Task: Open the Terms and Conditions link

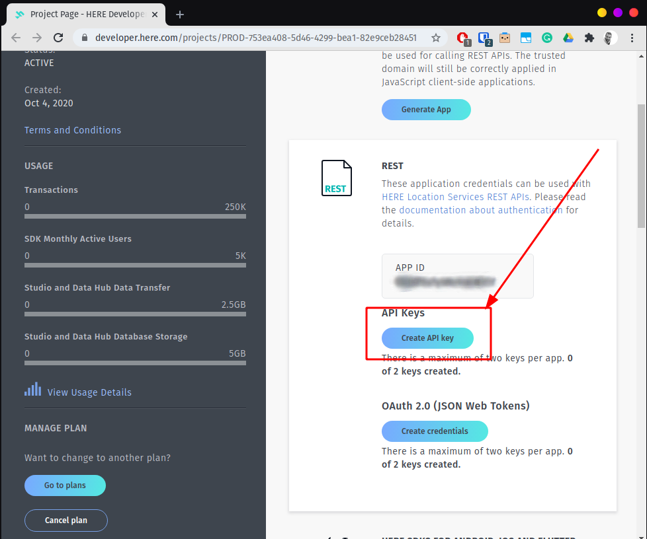Action: point(72,129)
